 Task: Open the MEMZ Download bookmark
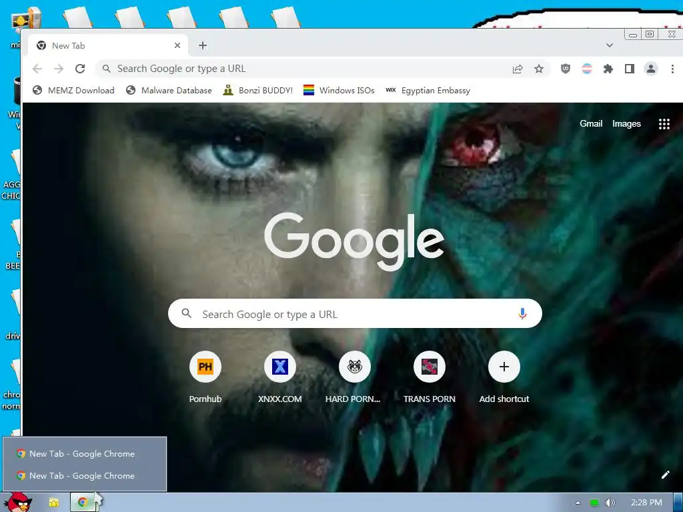[x=73, y=91]
